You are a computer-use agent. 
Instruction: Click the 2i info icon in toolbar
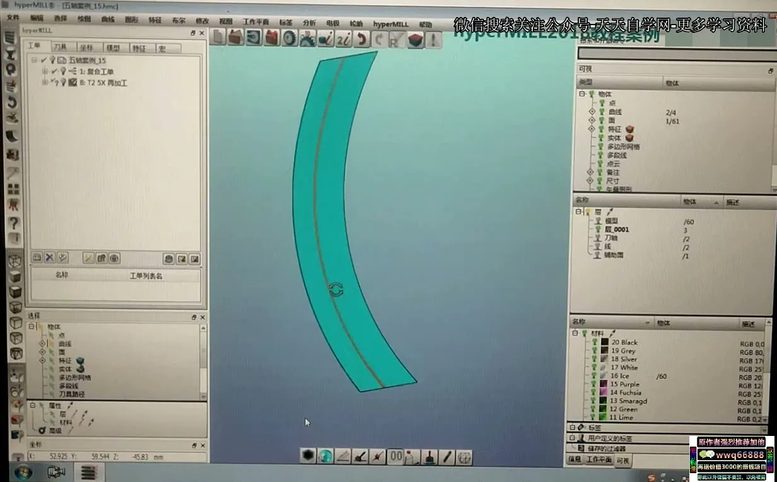point(344,39)
